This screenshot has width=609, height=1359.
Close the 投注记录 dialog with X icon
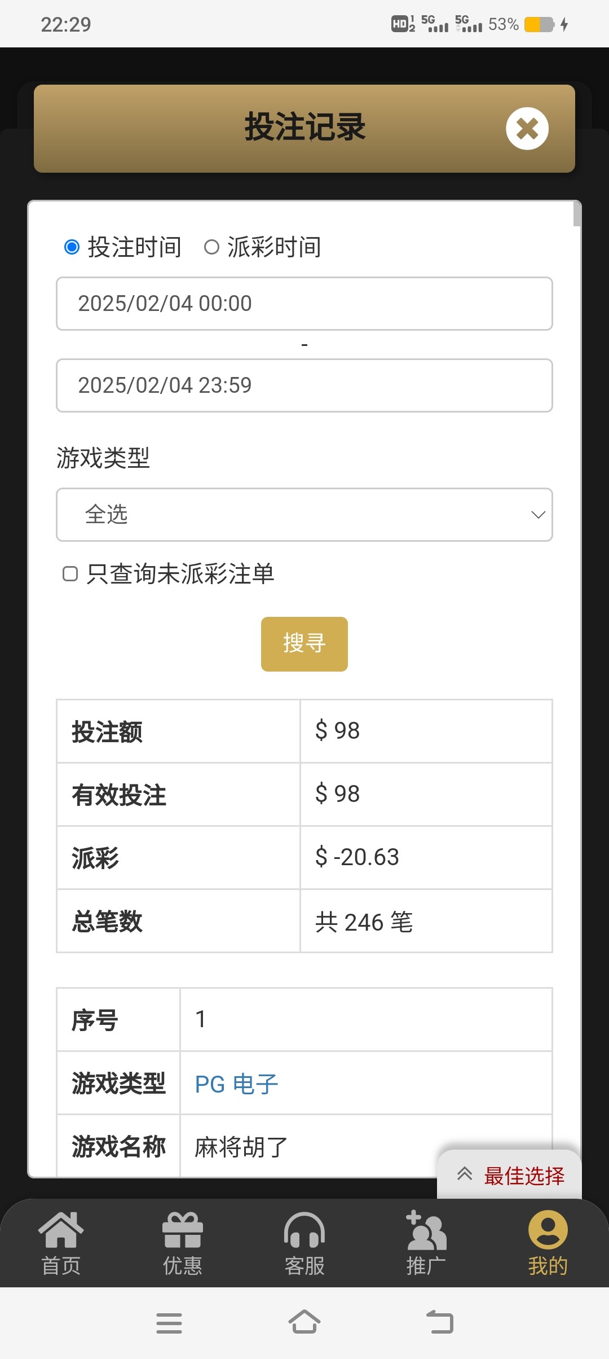(527, 129)
